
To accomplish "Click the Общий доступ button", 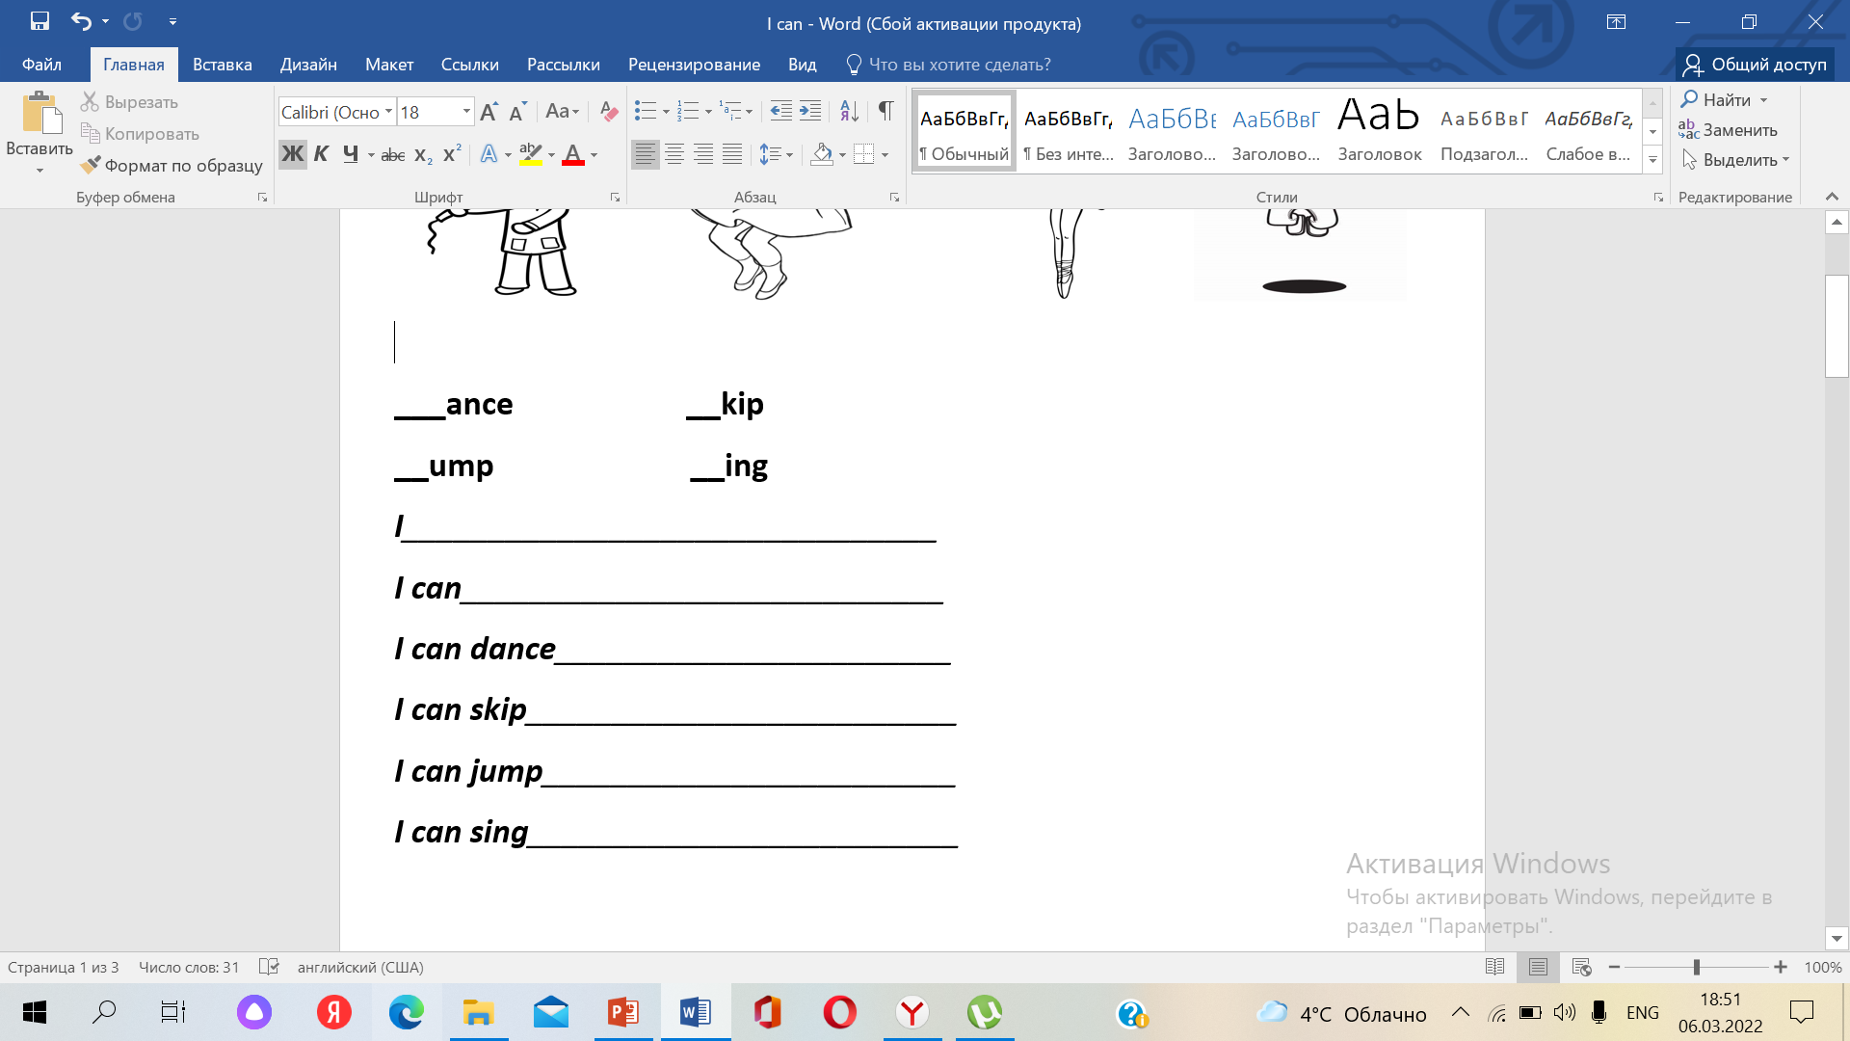I will 1756,65.
